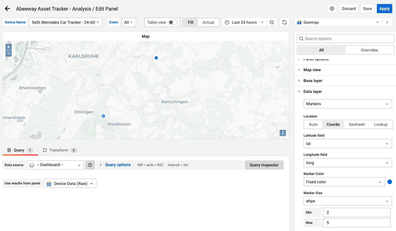Open the Query inspector
This screenshot has height=231, width=396.
[x=264, y=165]
